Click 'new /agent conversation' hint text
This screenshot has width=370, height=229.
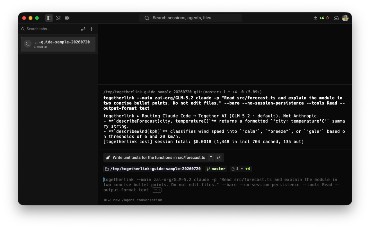137,200
